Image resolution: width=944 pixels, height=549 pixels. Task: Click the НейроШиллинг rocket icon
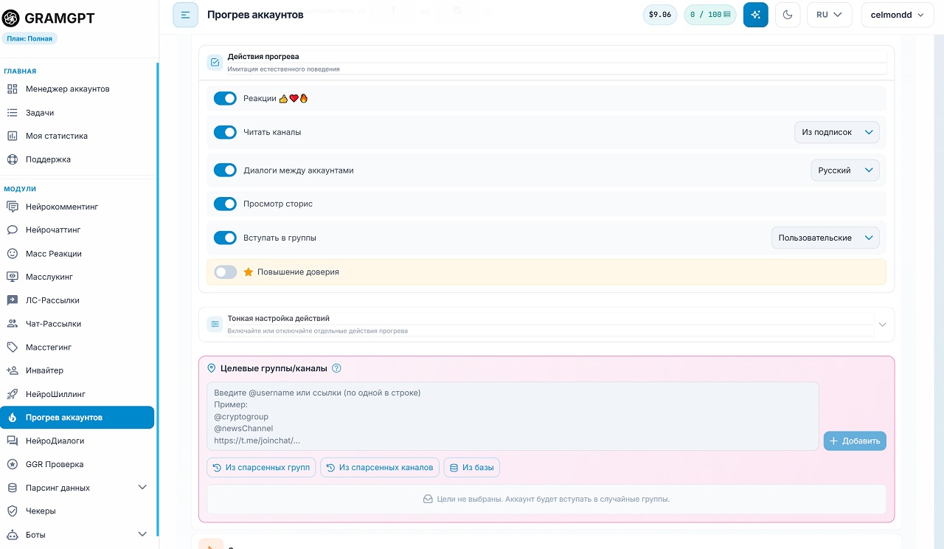pyautogui.click(x=12, y=394)
